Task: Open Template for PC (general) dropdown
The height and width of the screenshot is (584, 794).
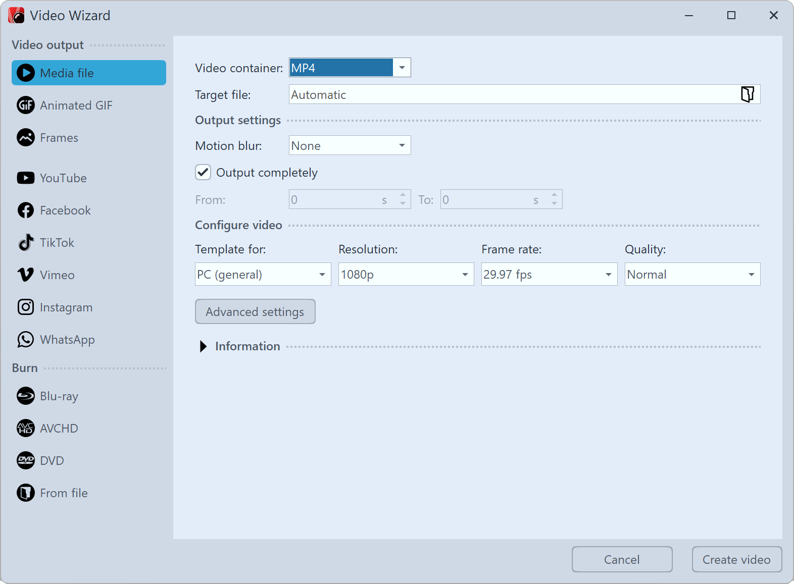Action: 263,274
